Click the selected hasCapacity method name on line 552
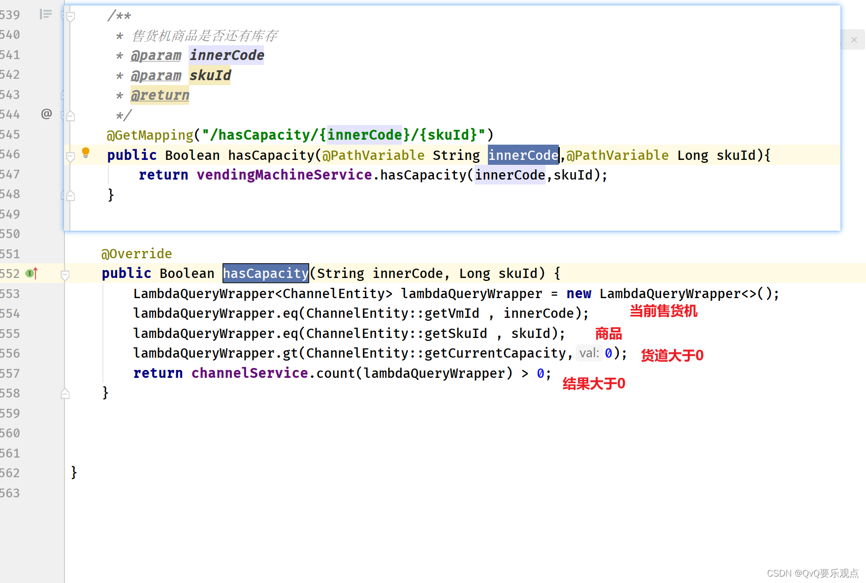Screen dimensions: 866x583 266,273
